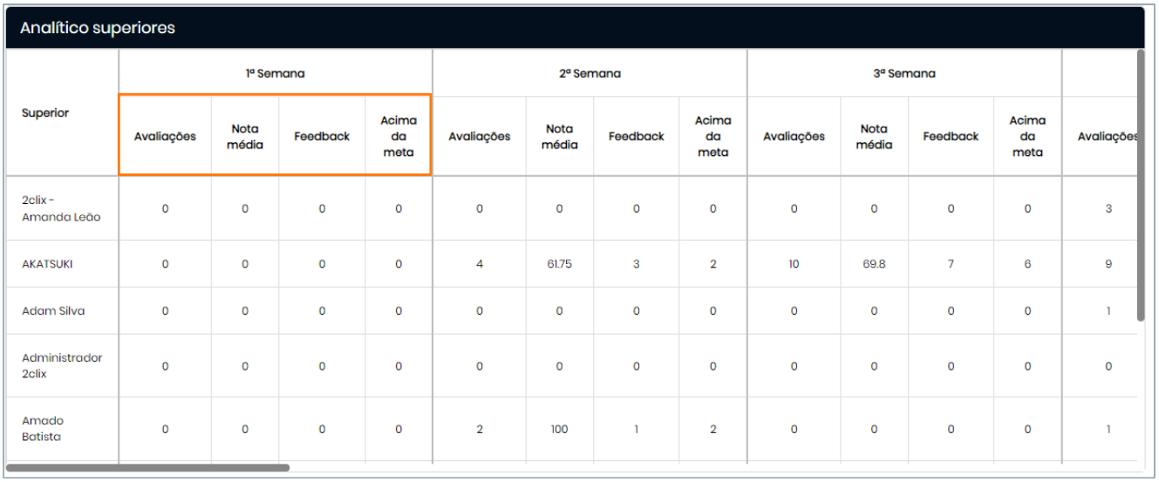Click the "Analítico superiores" panel title

pyautogui.click(x=98, y=28)
